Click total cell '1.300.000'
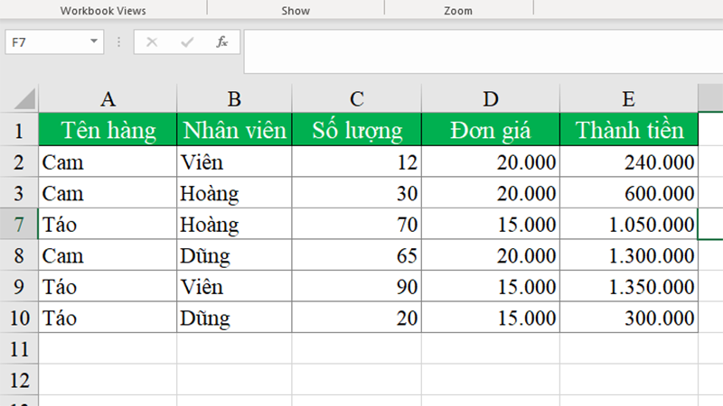Image resolution: width=723 pixels, height=406 pixels. [629, 255]
